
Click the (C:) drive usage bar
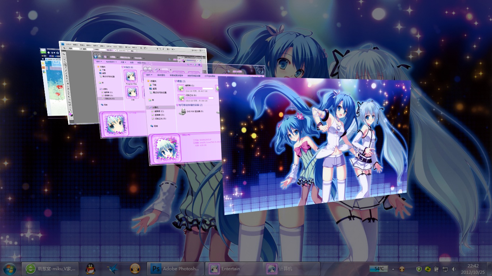click(x=199, y=88)
